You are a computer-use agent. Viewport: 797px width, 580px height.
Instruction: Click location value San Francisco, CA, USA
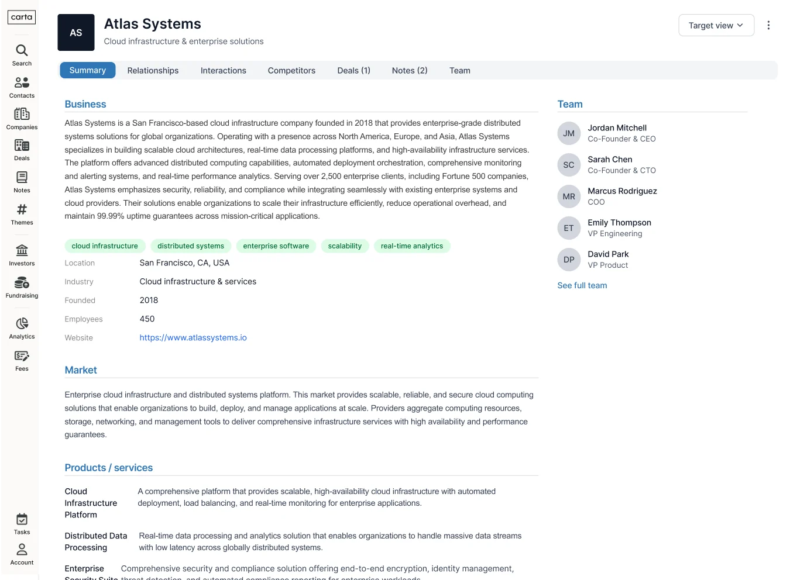pos(184,263)
